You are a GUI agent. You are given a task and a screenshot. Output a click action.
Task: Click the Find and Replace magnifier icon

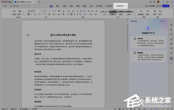[141, 11]
